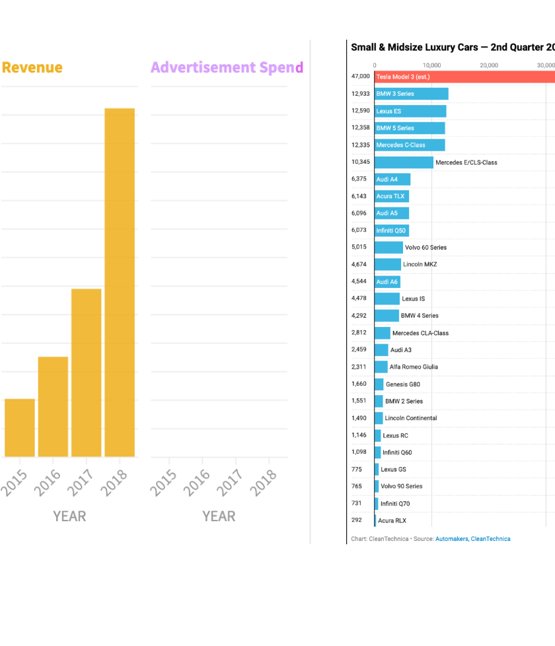Select the 2017 revenue bar
Viewport: 555px width, 646px height.
86,373
